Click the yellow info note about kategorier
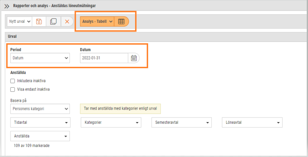Screen dimensions: 308x157 [120, 108]
